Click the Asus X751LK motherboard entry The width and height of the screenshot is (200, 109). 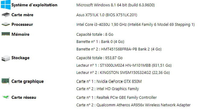[x=107, y=15]
